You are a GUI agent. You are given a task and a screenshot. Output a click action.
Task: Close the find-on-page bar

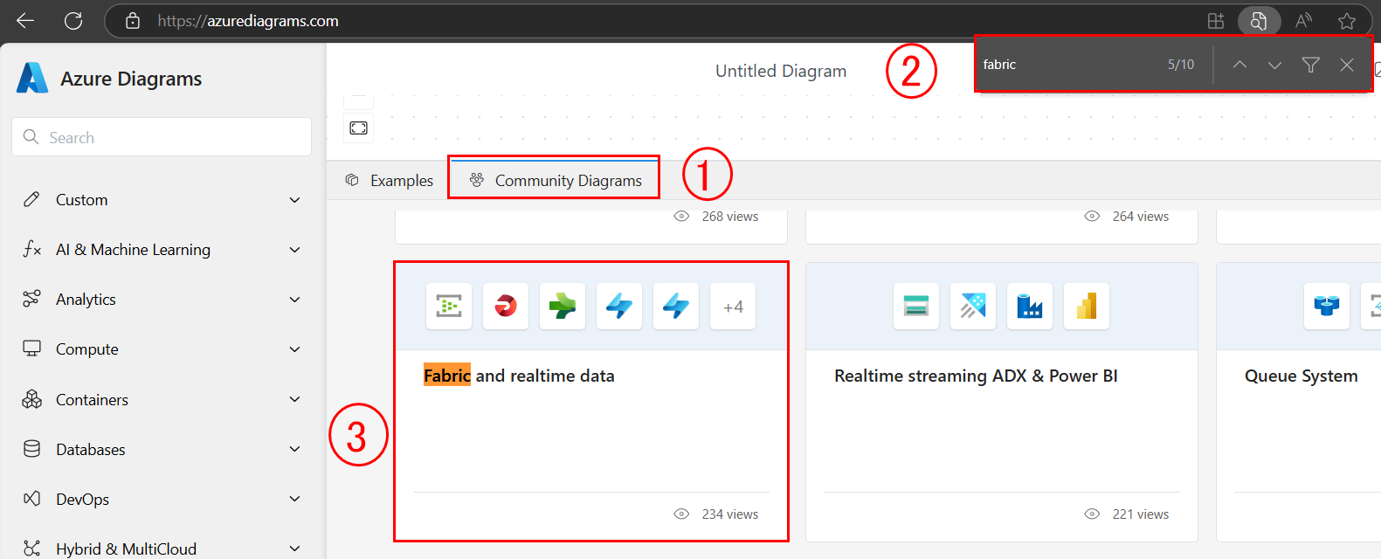point(1346,65)
